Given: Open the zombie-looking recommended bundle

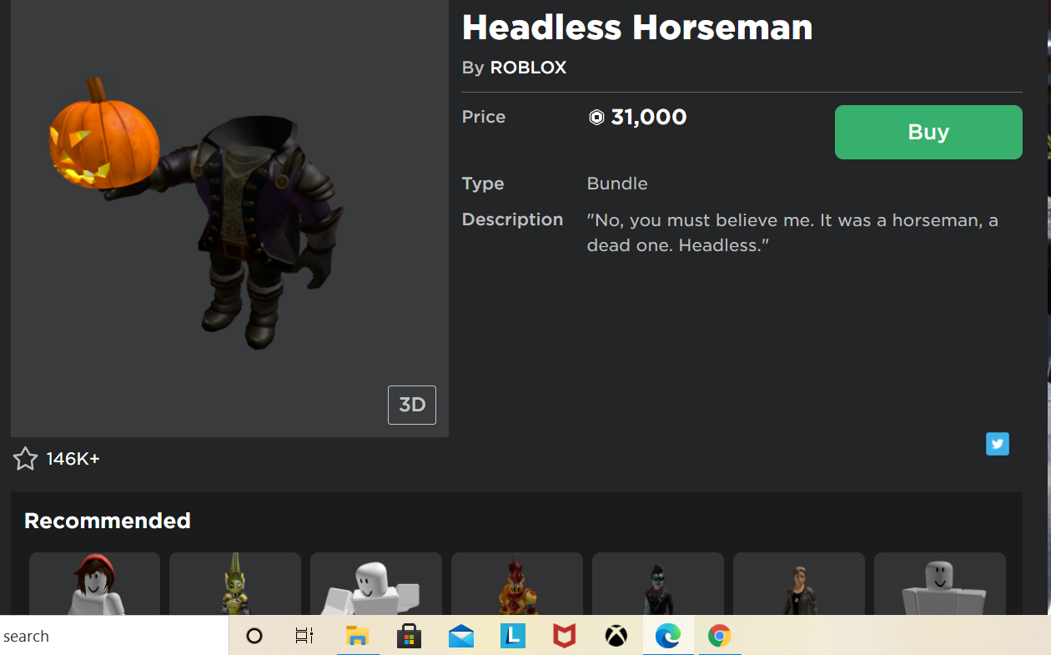Looking at the screenshot, I should coord(658,584).
